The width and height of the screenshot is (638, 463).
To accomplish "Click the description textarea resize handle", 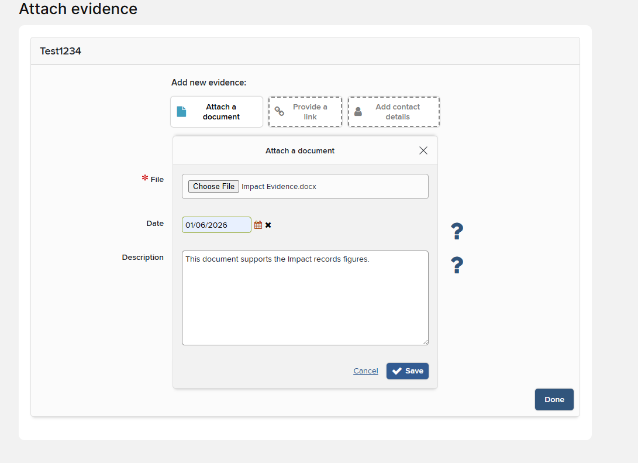I will click(x=425, y=342).
